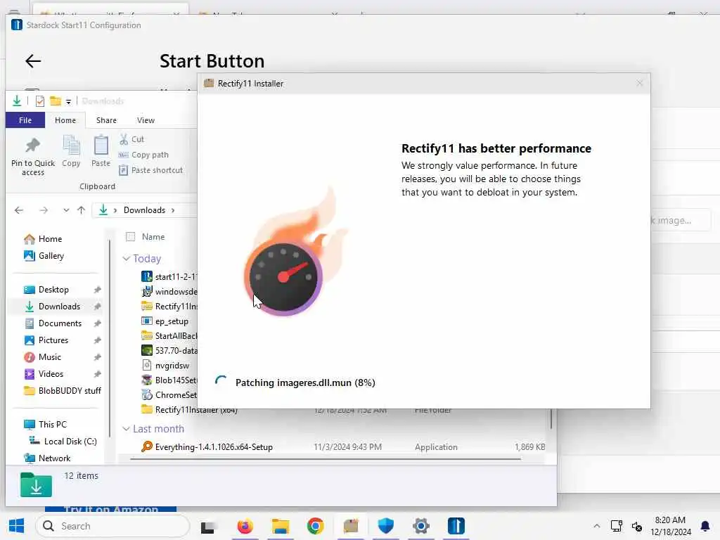Show hidden tray icons chevron
Image resolution: width=720 pixels, height=540 pixels.
[596, 526]
